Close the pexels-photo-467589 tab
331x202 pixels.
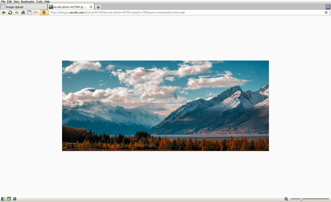point(91,7)
